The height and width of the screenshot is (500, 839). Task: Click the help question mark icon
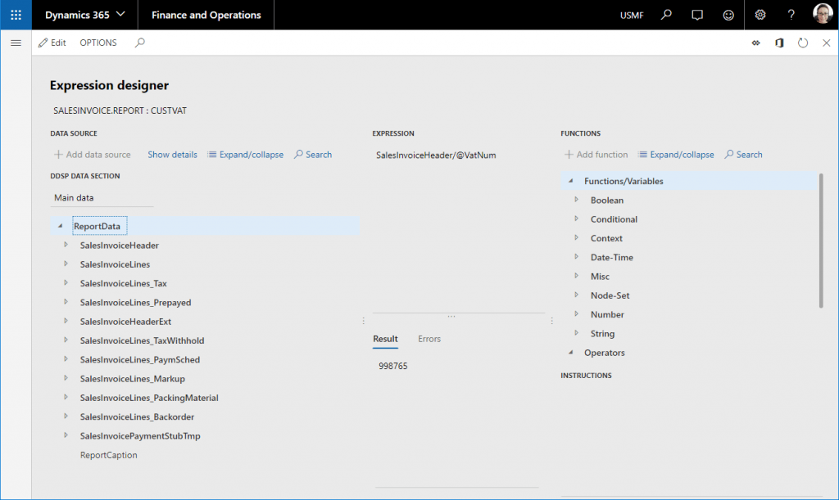tap(791, 15)
